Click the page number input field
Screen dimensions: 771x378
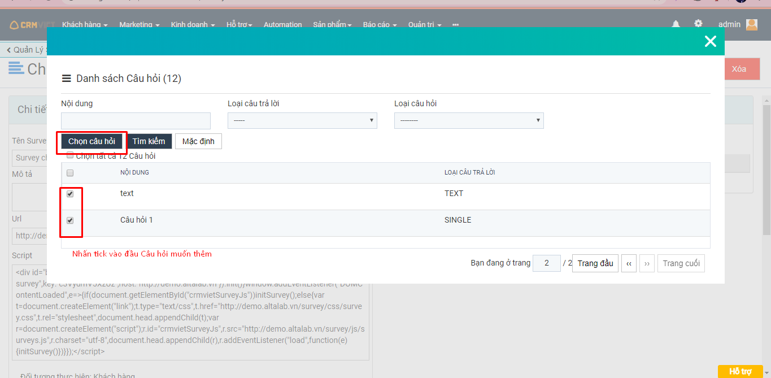(x=547, y=263)
